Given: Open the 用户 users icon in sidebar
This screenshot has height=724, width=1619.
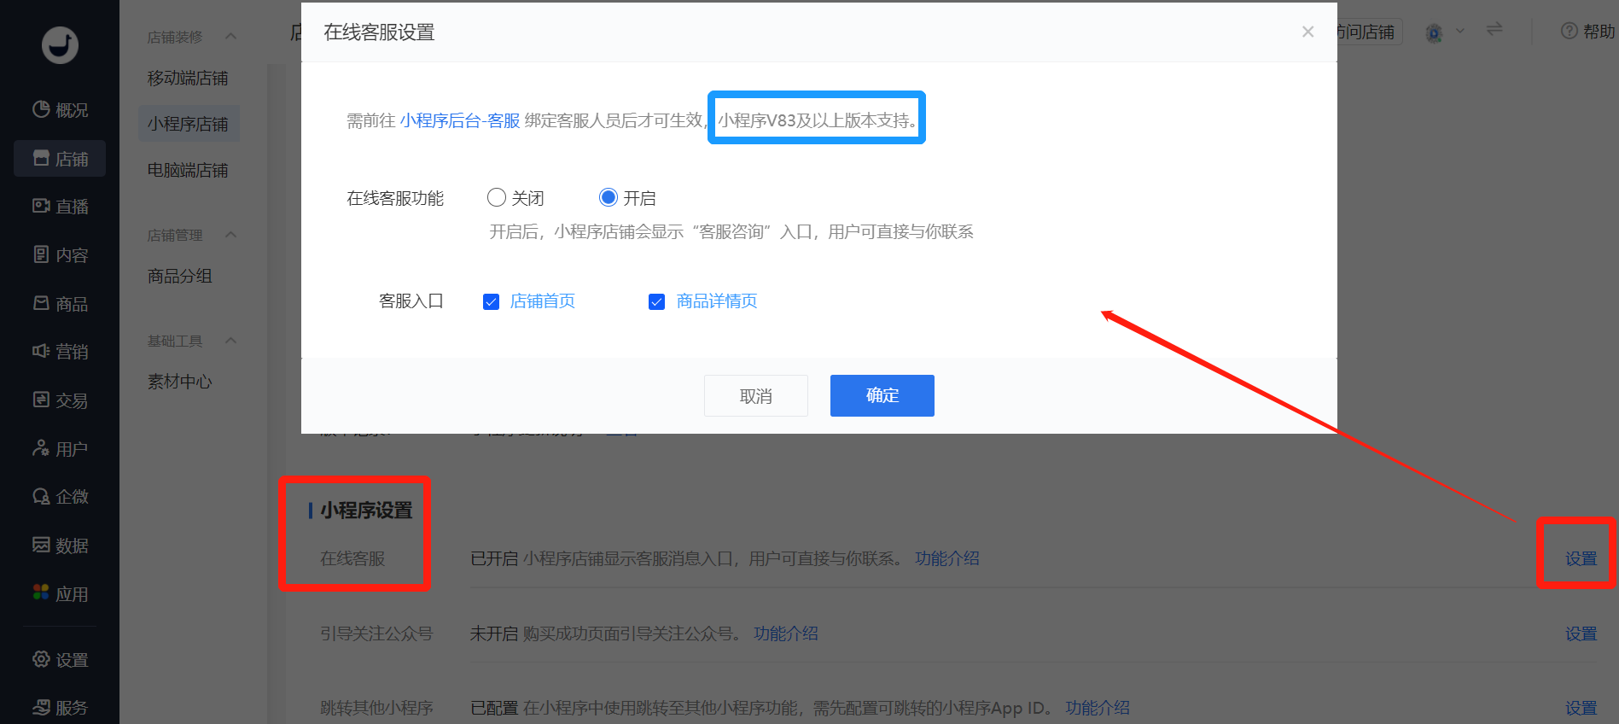Looking at the screenshot, I should (x=41, y=448).
